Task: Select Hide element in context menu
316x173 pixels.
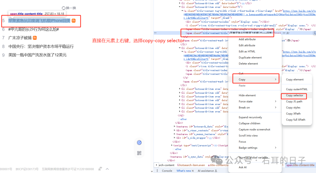Action: (247, 95)
